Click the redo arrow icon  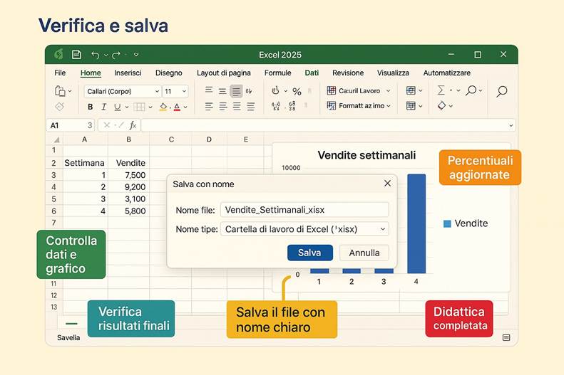[x=116, y=55]
